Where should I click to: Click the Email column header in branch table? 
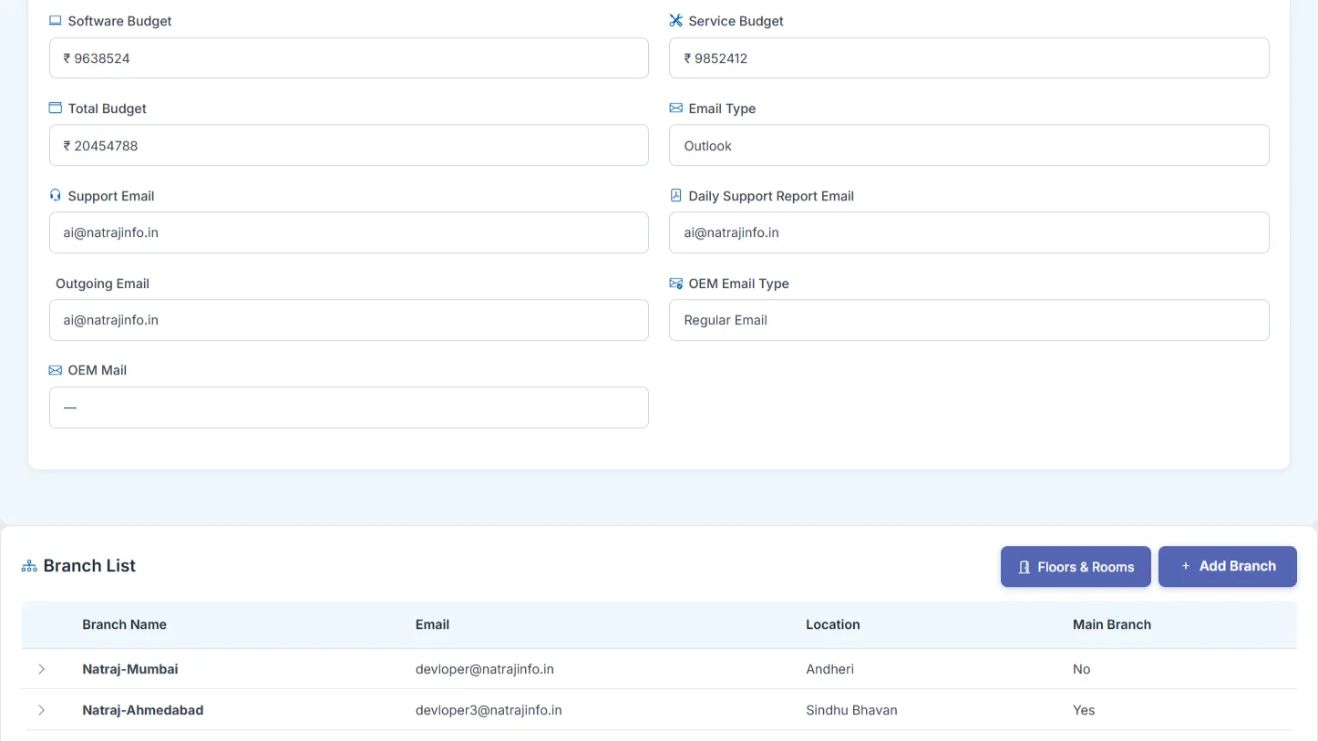pyautogui.click(x=432, y=624)
